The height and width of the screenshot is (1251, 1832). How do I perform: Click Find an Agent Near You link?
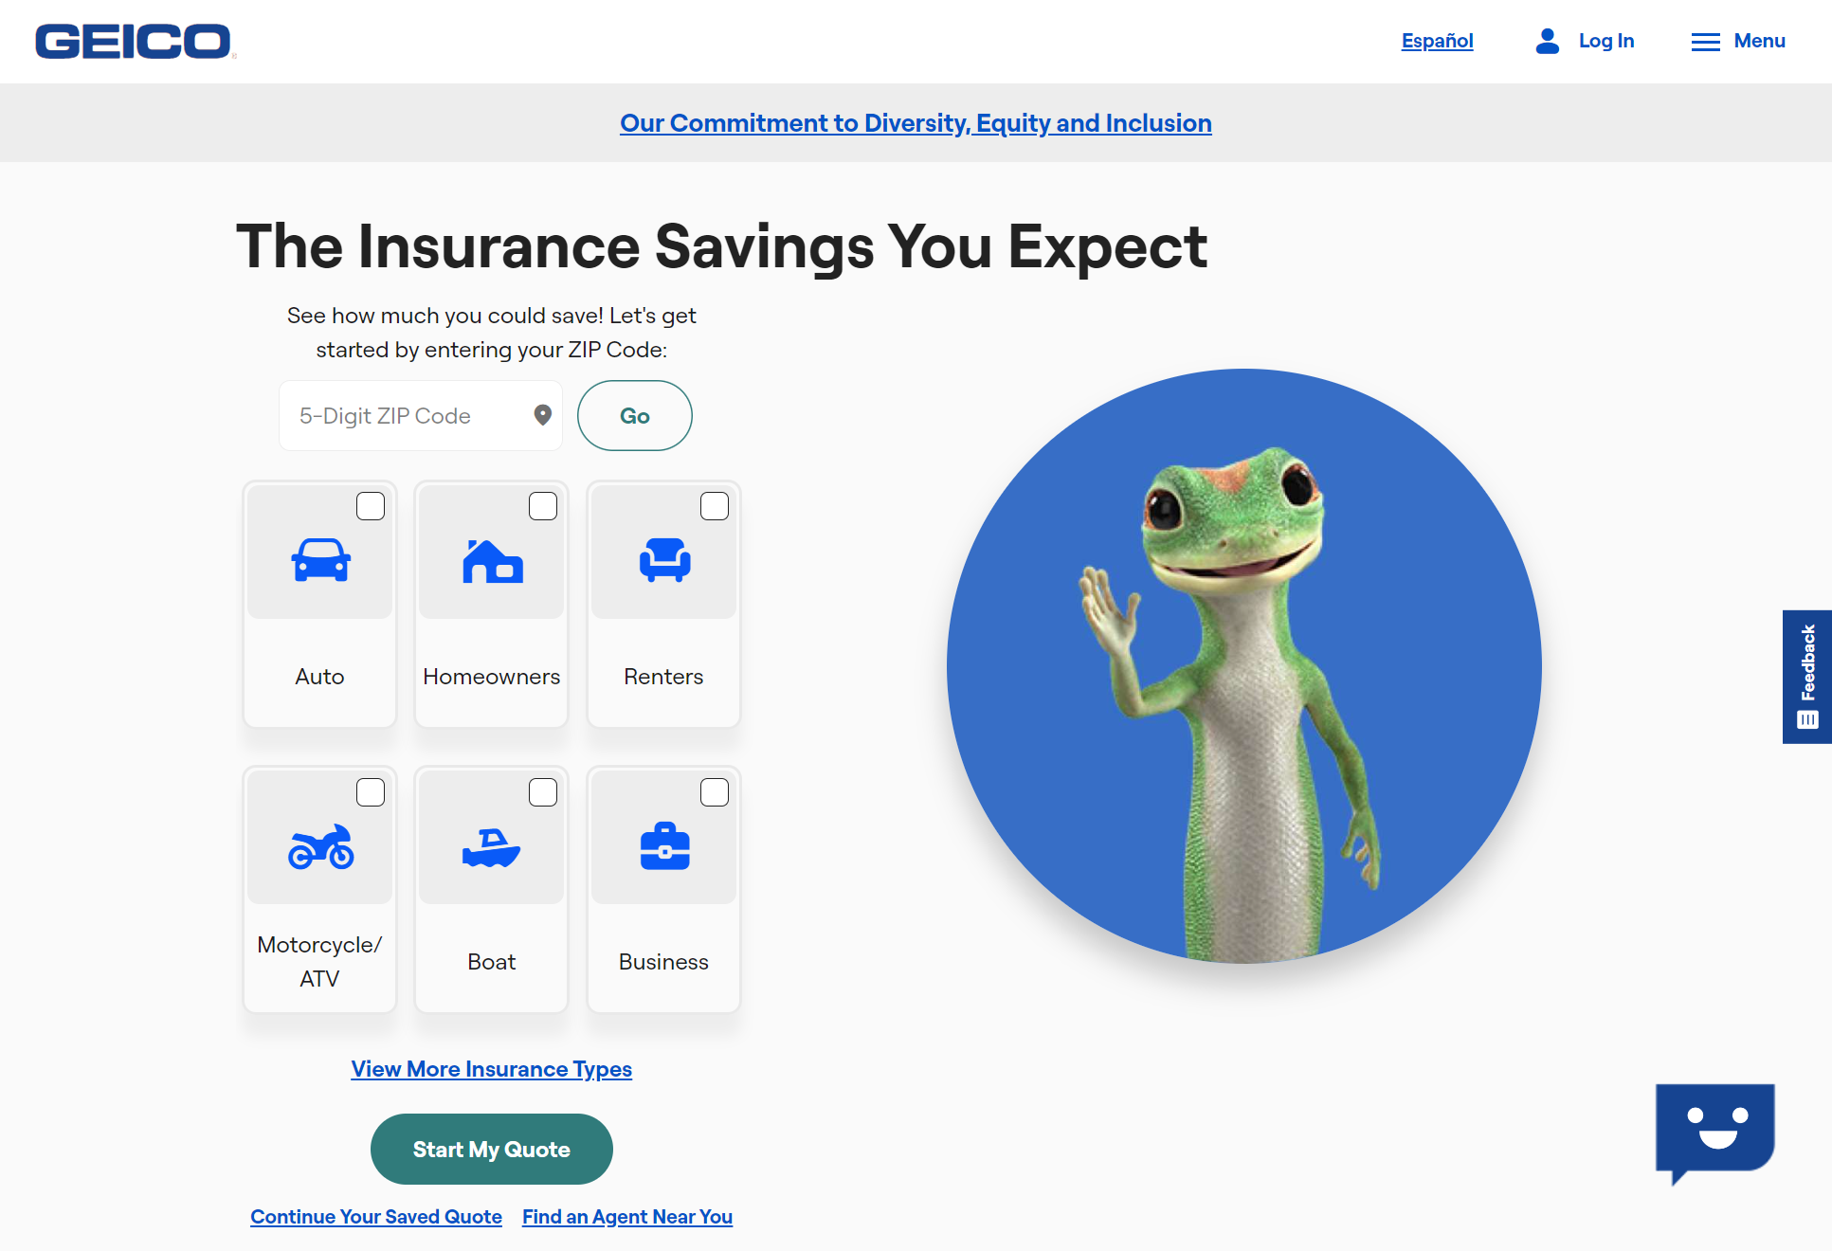point(626,1215)
